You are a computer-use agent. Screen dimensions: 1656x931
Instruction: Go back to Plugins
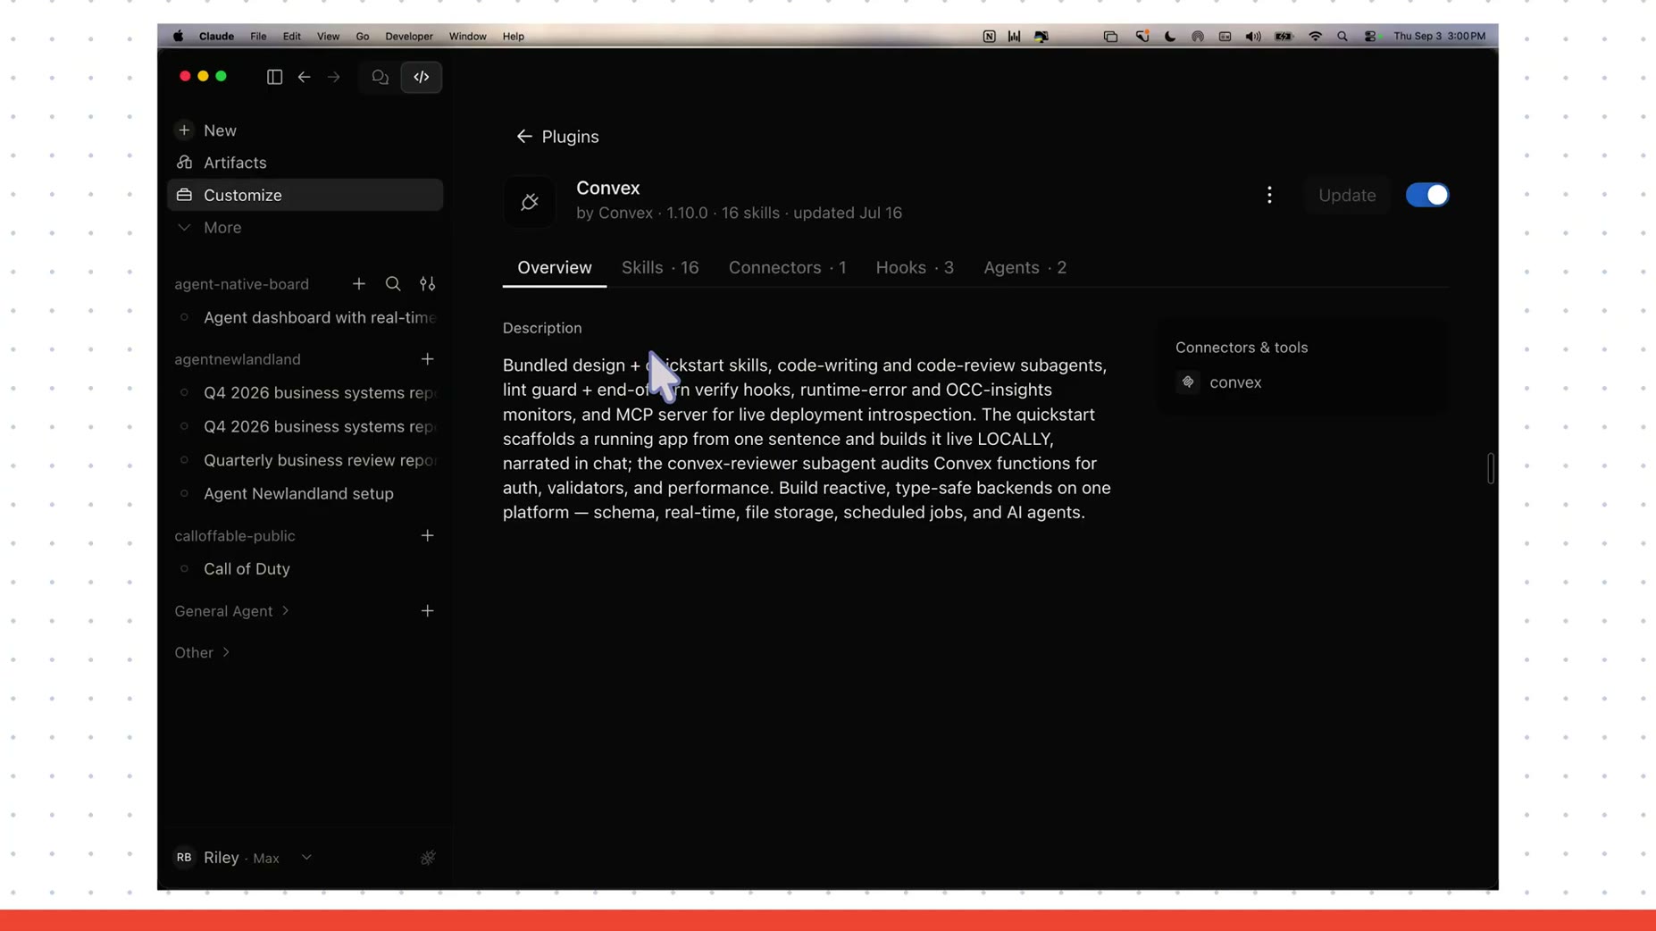[557, 137]
